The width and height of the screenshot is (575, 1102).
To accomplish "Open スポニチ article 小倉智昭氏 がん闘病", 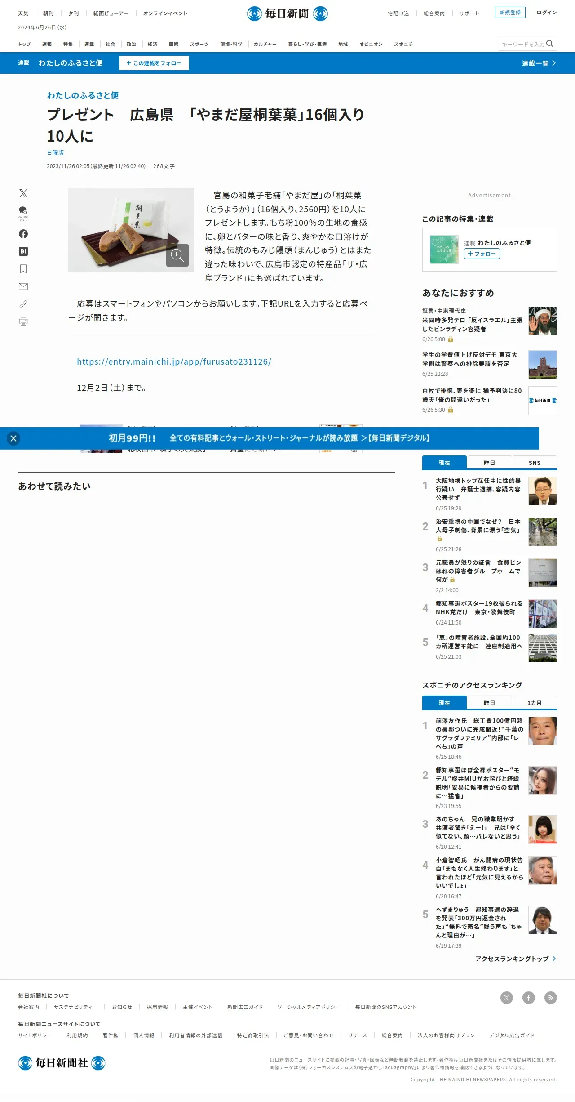I will click(x=479, y=873).
